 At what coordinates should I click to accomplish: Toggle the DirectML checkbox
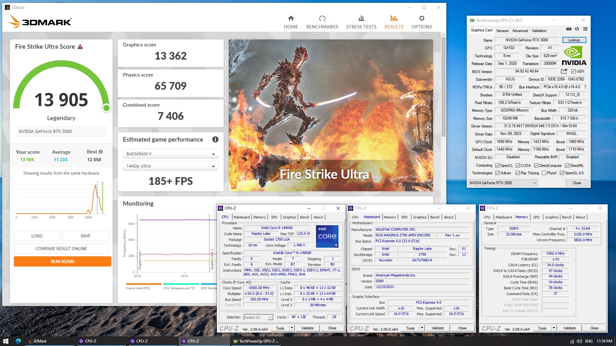pos(567,166)
